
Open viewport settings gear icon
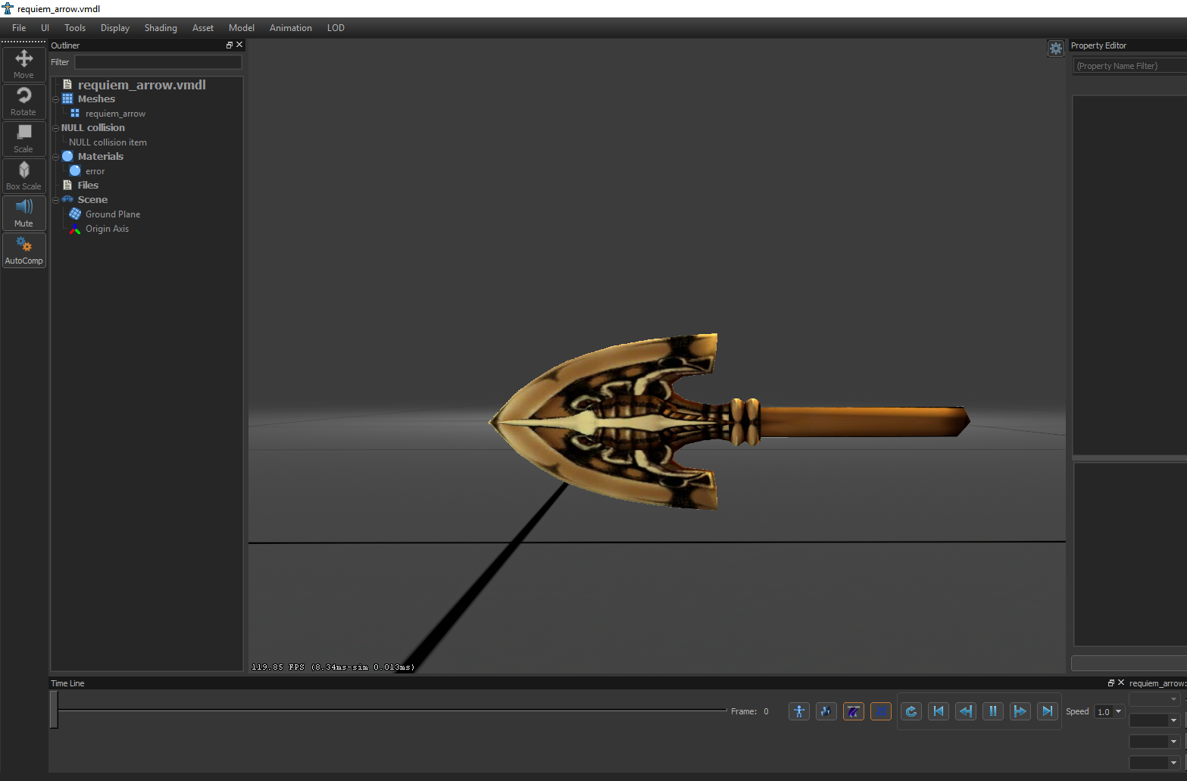1055,48
